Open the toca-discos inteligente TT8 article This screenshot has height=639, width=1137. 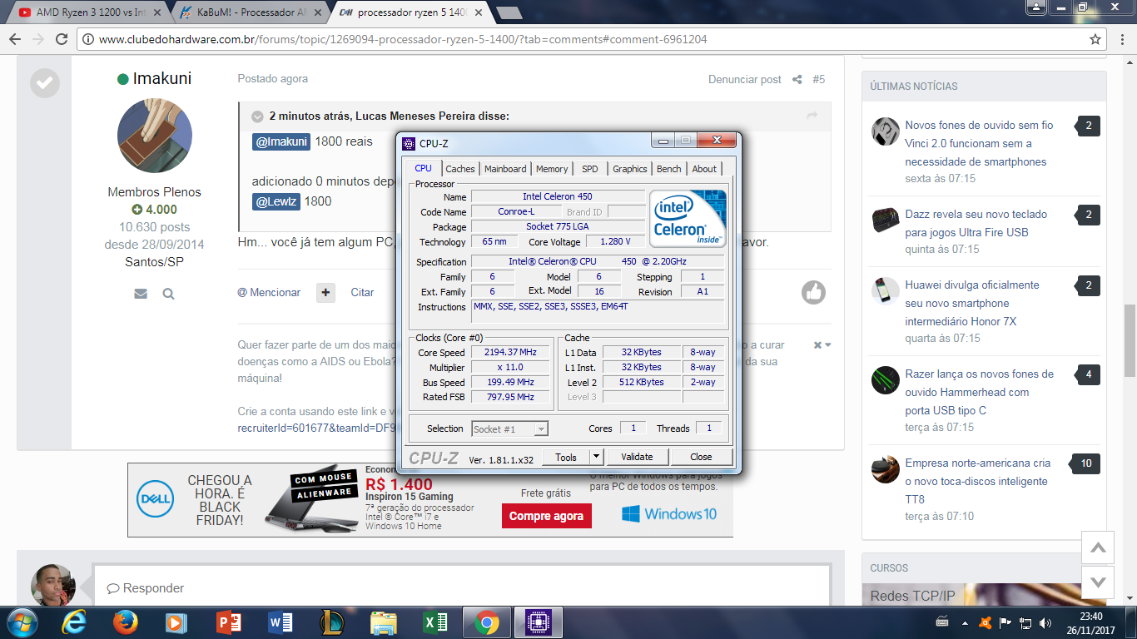tap(978, 481)
